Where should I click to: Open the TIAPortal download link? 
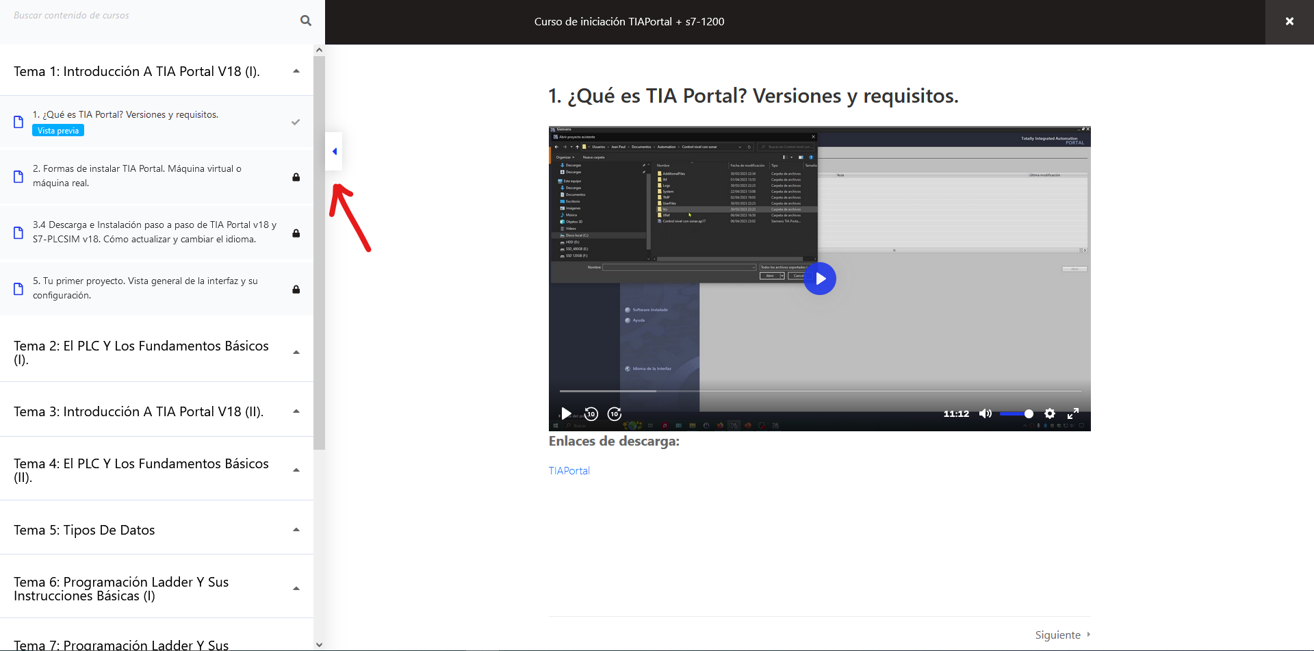pos(569,471)
